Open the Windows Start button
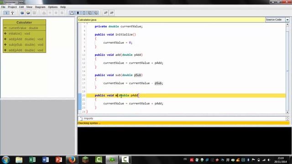This screenshot has height=164, width=292. coord(6,160)
